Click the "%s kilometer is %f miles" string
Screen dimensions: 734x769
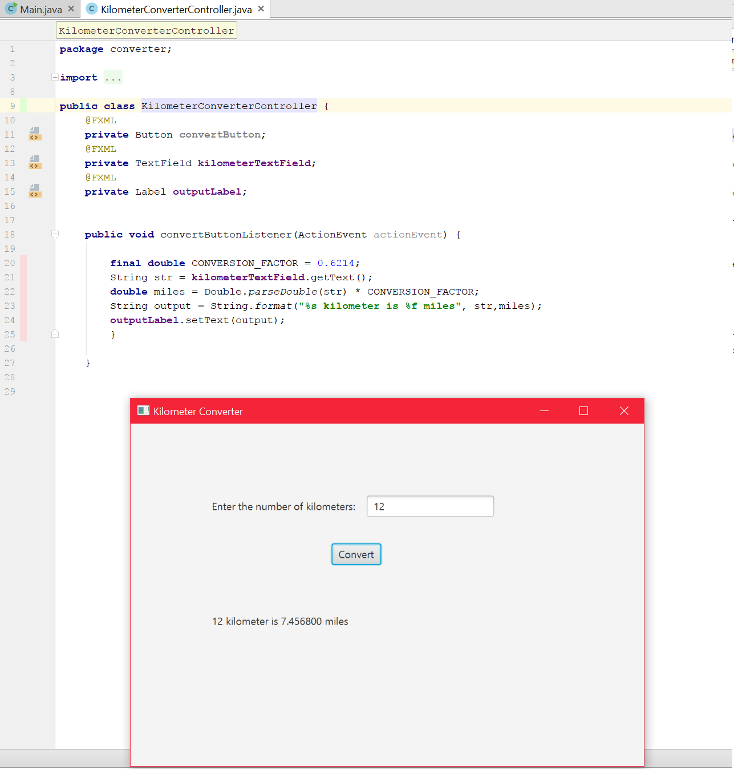380,306
